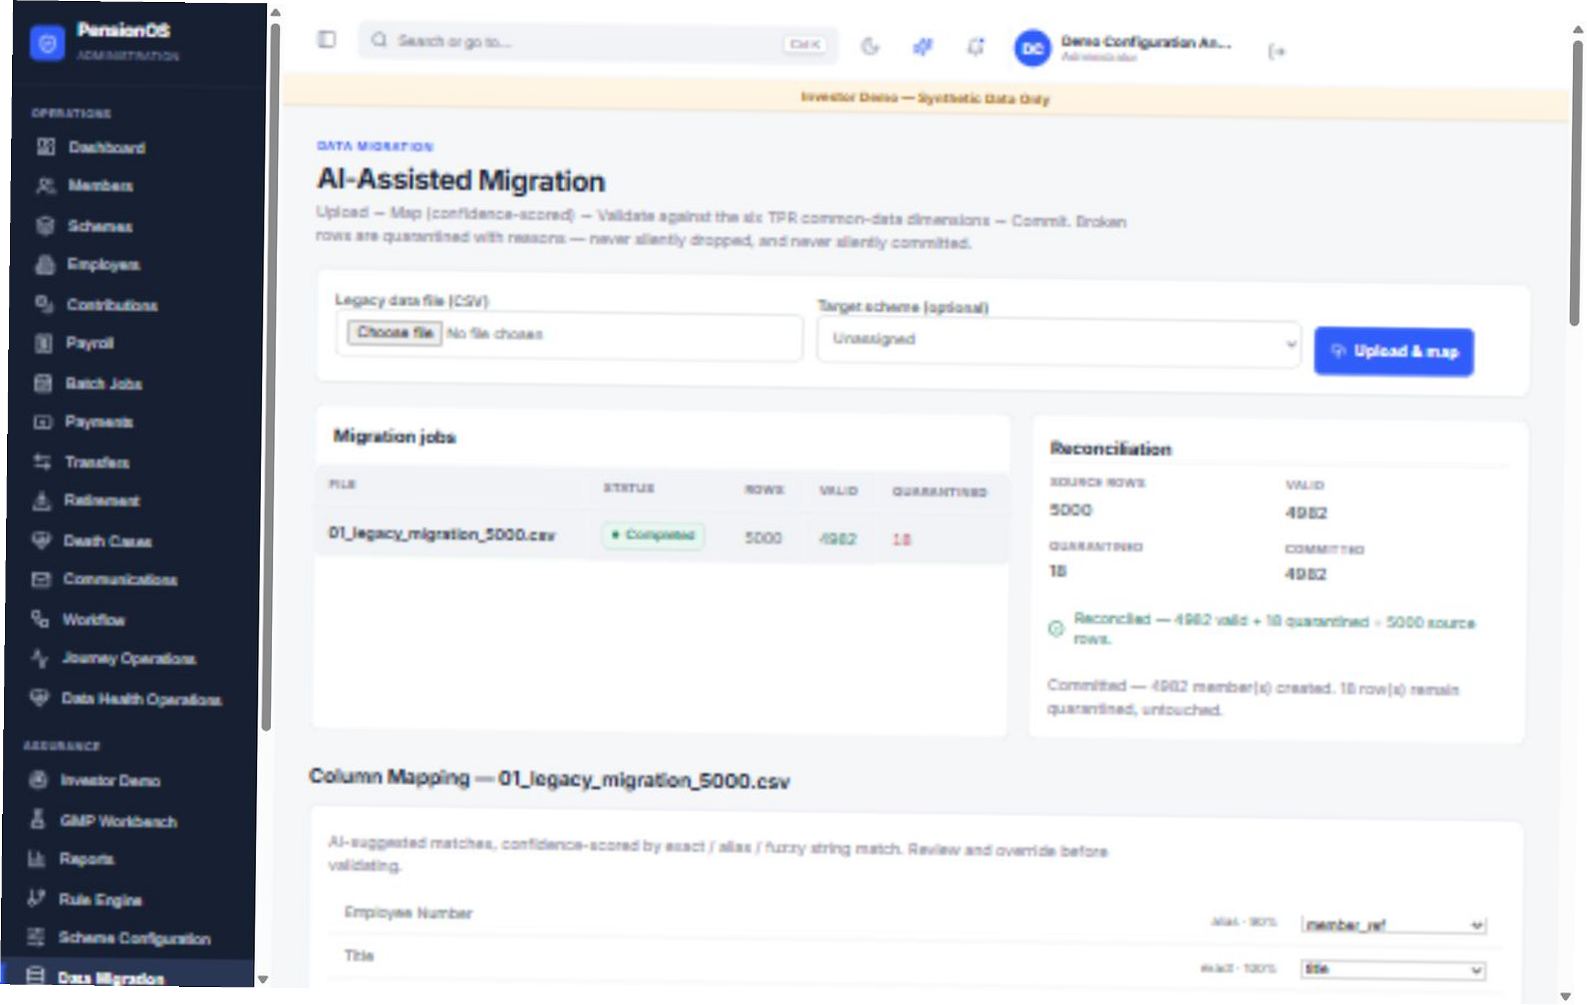
Task: Open the Rule Engine branch icon
Action: point(36,899)
